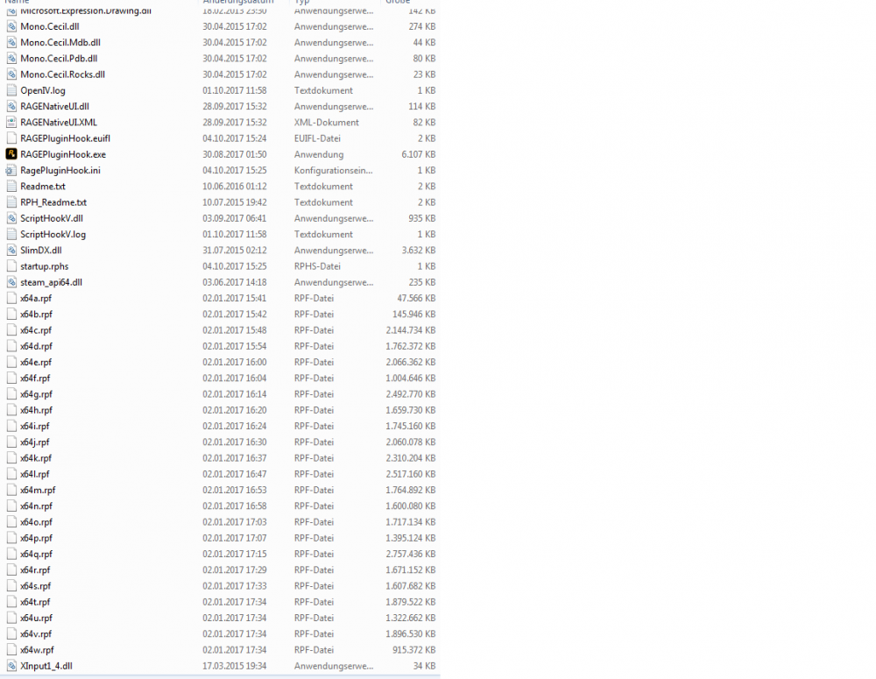The height and width of the screenshot is (679, 876).
Task: Select the startup.rphs file icon
Action: pyautogui.click(x=11, y=266)
